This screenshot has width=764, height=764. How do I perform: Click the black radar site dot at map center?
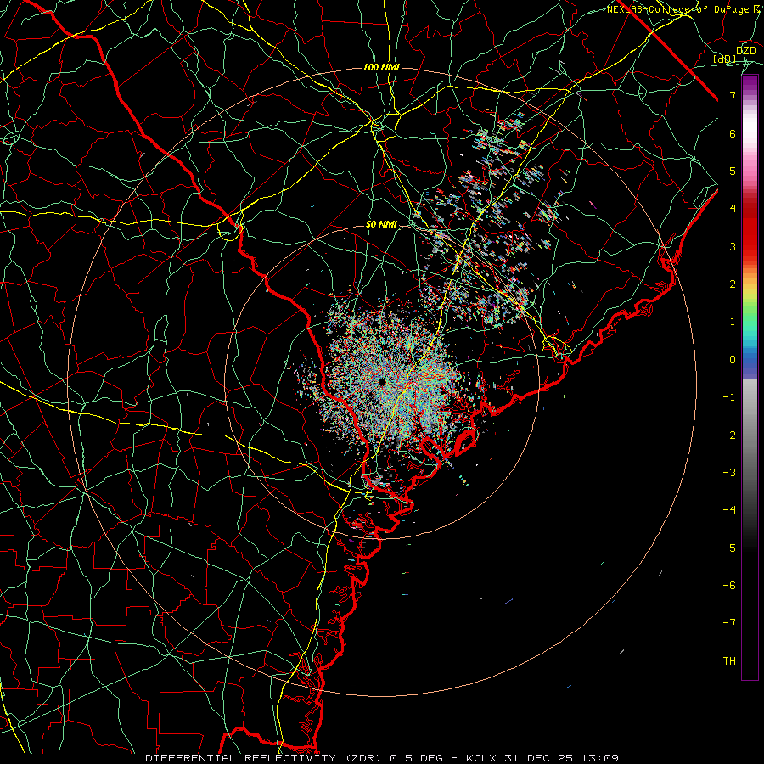(382, 382)
